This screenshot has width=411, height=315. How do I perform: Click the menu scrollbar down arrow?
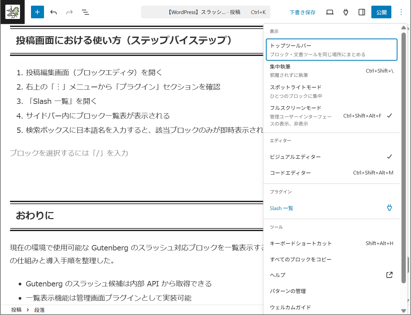[404, 311]
